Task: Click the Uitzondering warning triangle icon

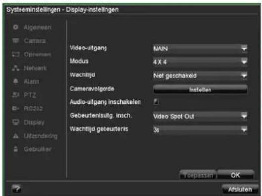Action: (x=16, y=136)
